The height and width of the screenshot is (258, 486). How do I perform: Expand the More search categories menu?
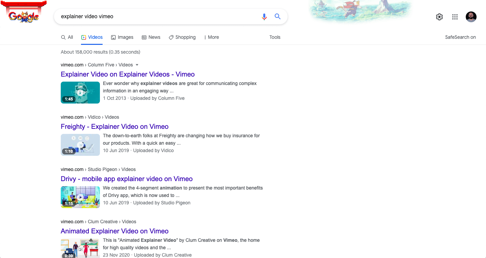[x=211, y=37]
